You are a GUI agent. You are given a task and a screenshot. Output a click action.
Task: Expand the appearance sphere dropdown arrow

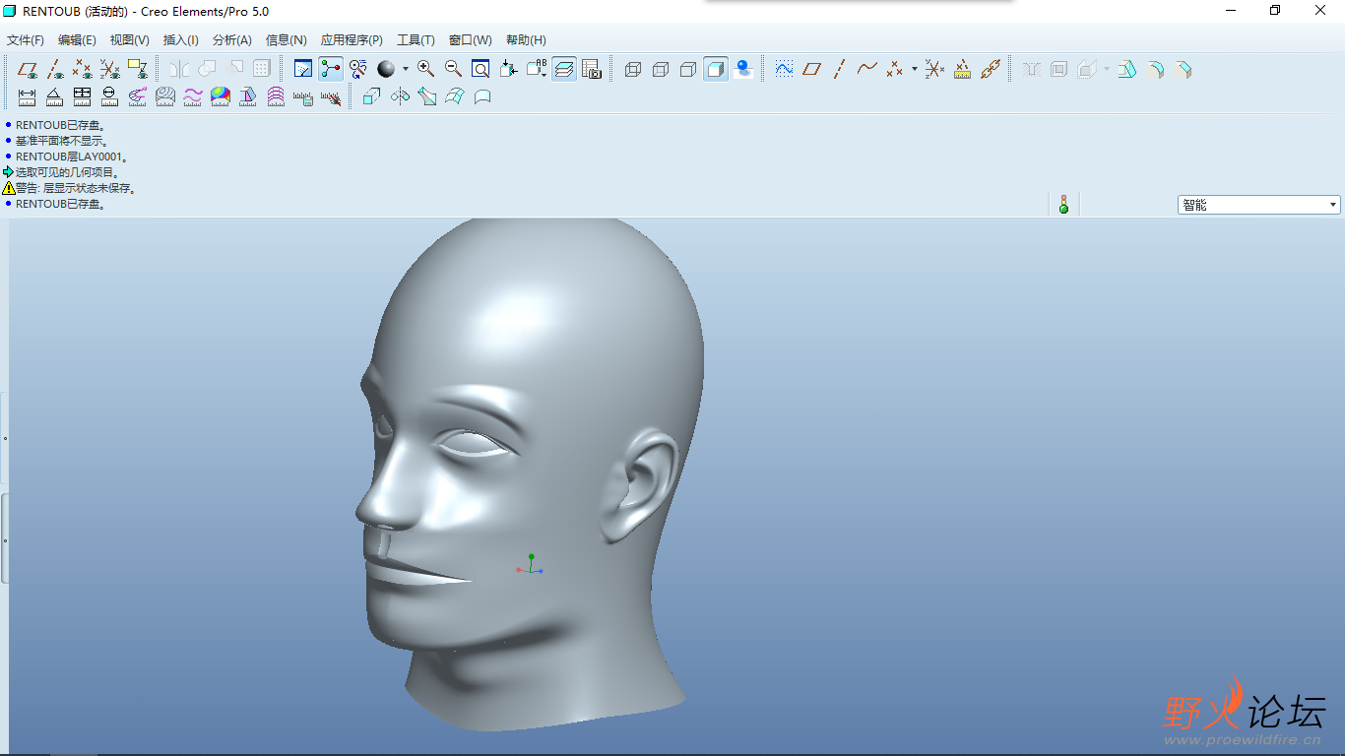pos(405,69)
